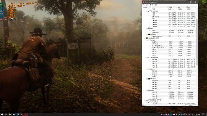Click the Powers flame icon
This screenshot has height=116, width=207.
149,69
